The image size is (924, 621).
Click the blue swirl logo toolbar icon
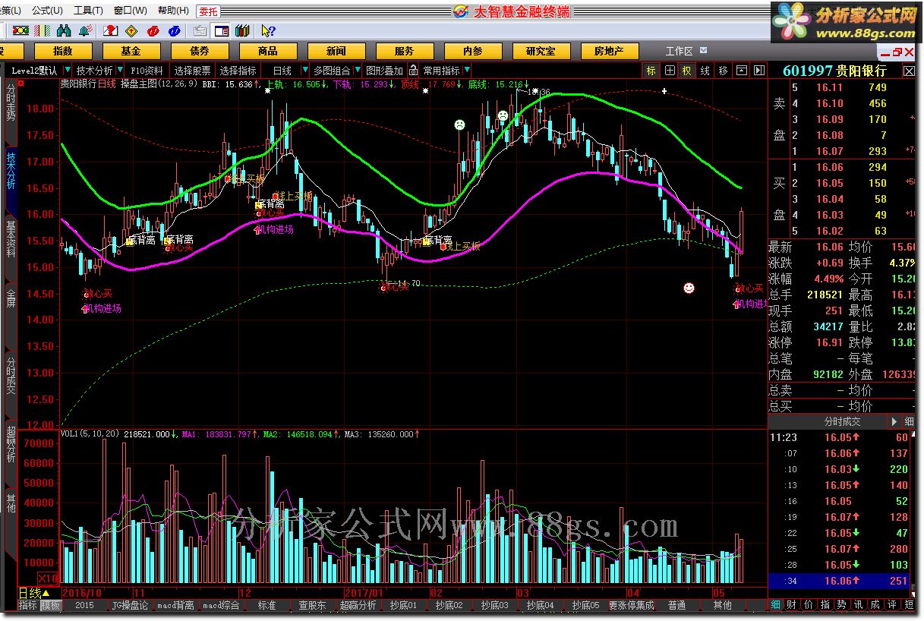[174, 30]
